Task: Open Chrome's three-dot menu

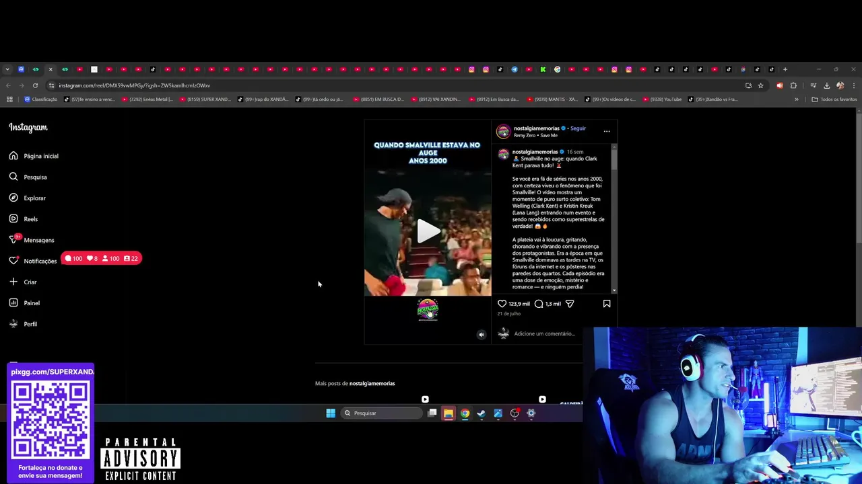Action: [853, 85]
